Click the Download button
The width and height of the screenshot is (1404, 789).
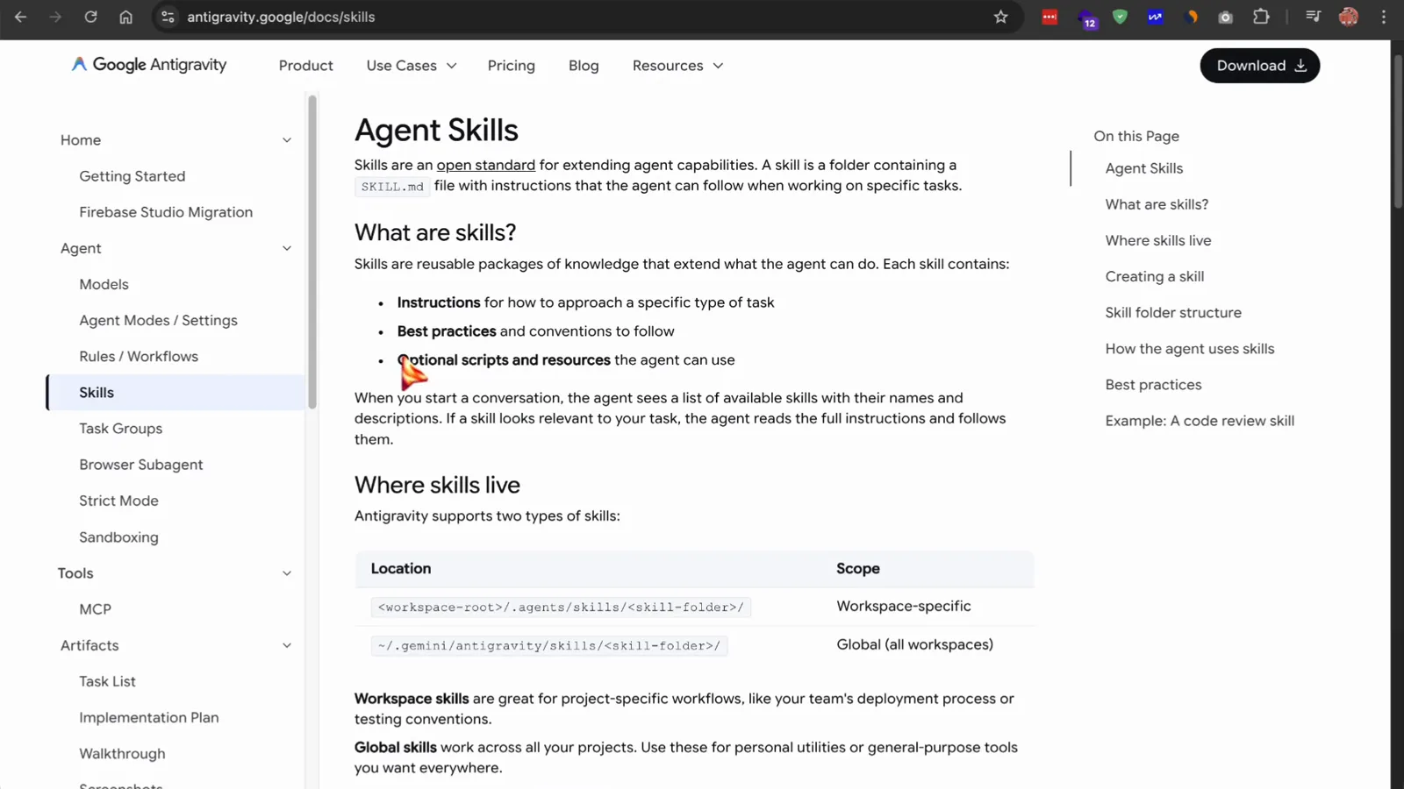tap(1259, 66)
